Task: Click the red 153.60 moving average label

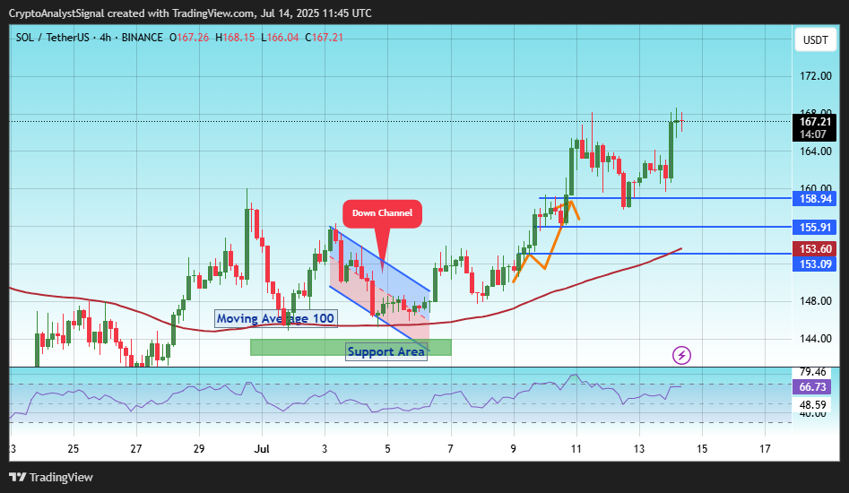Action: tap(814, 249)
